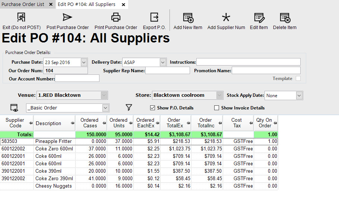The image size is (339, 204).
Task: Click the Print Purchase Order printer icon
Action: [116, 17]
